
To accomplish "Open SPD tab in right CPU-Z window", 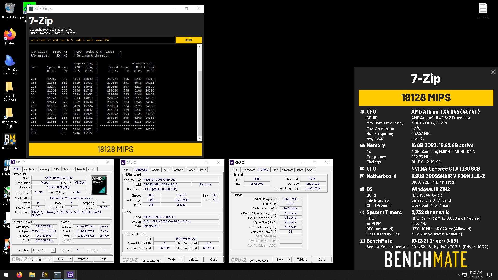I will [x=275, y=170].
